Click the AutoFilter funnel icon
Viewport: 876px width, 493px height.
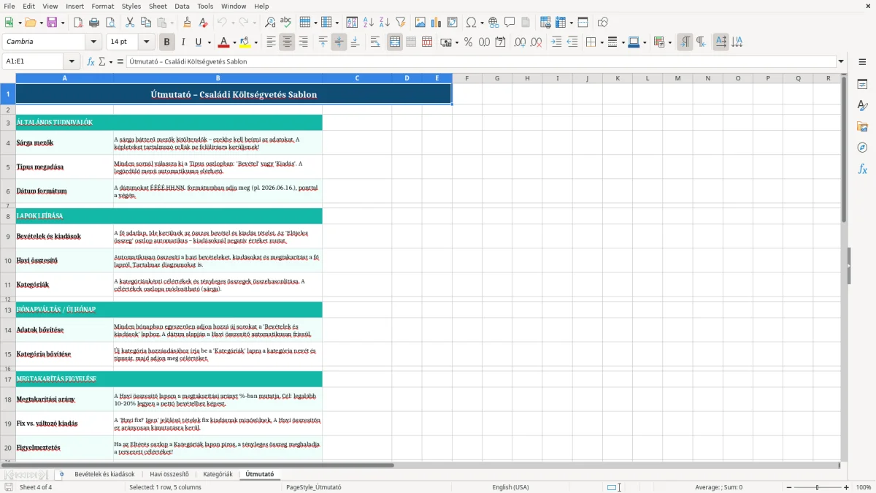click(400, 23)
